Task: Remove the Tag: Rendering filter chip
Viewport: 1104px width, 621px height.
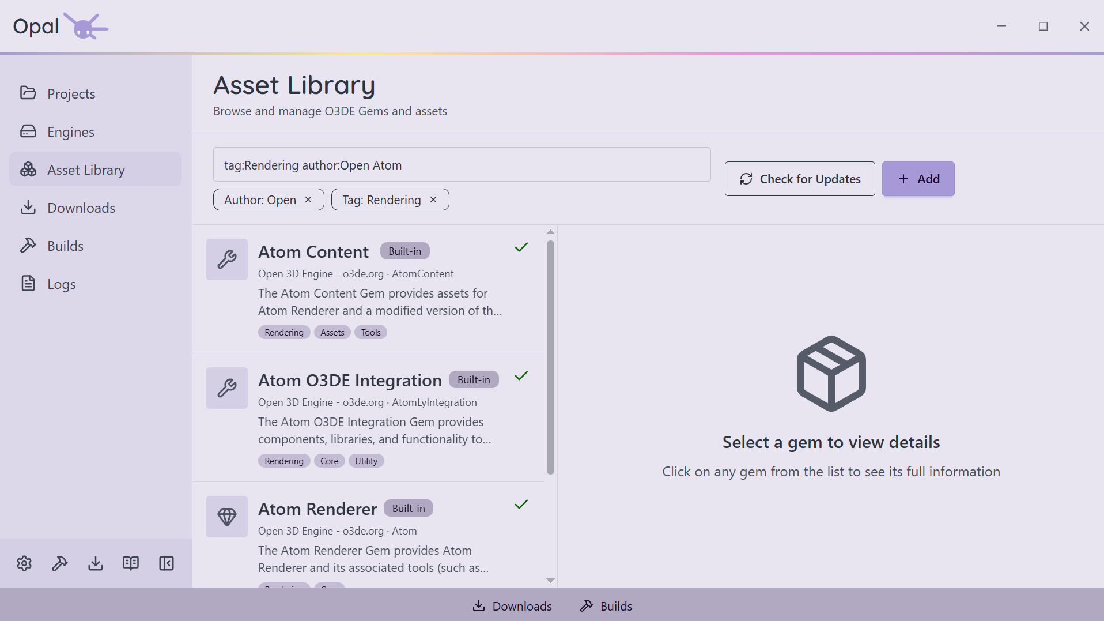Action: (x=433, y=200)
